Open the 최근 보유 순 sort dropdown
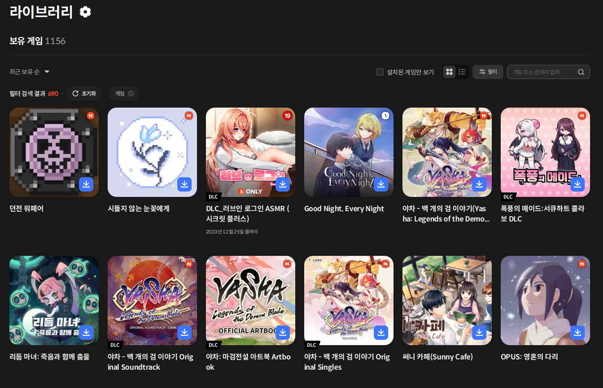Screen dimensions: 603x388 pos(29,72)
